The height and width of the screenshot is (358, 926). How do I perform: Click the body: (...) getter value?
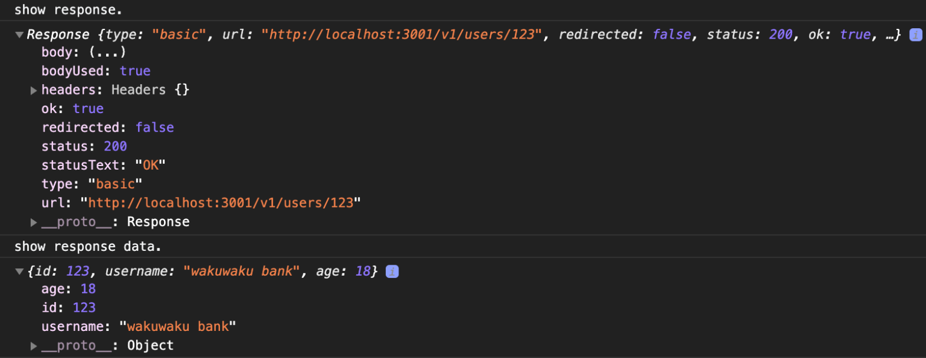(x=107, y=52)
